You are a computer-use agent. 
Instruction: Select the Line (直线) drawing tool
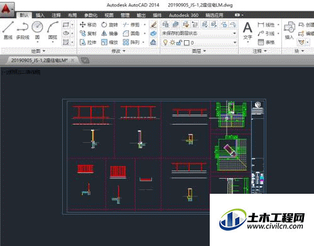pos(8,30)
